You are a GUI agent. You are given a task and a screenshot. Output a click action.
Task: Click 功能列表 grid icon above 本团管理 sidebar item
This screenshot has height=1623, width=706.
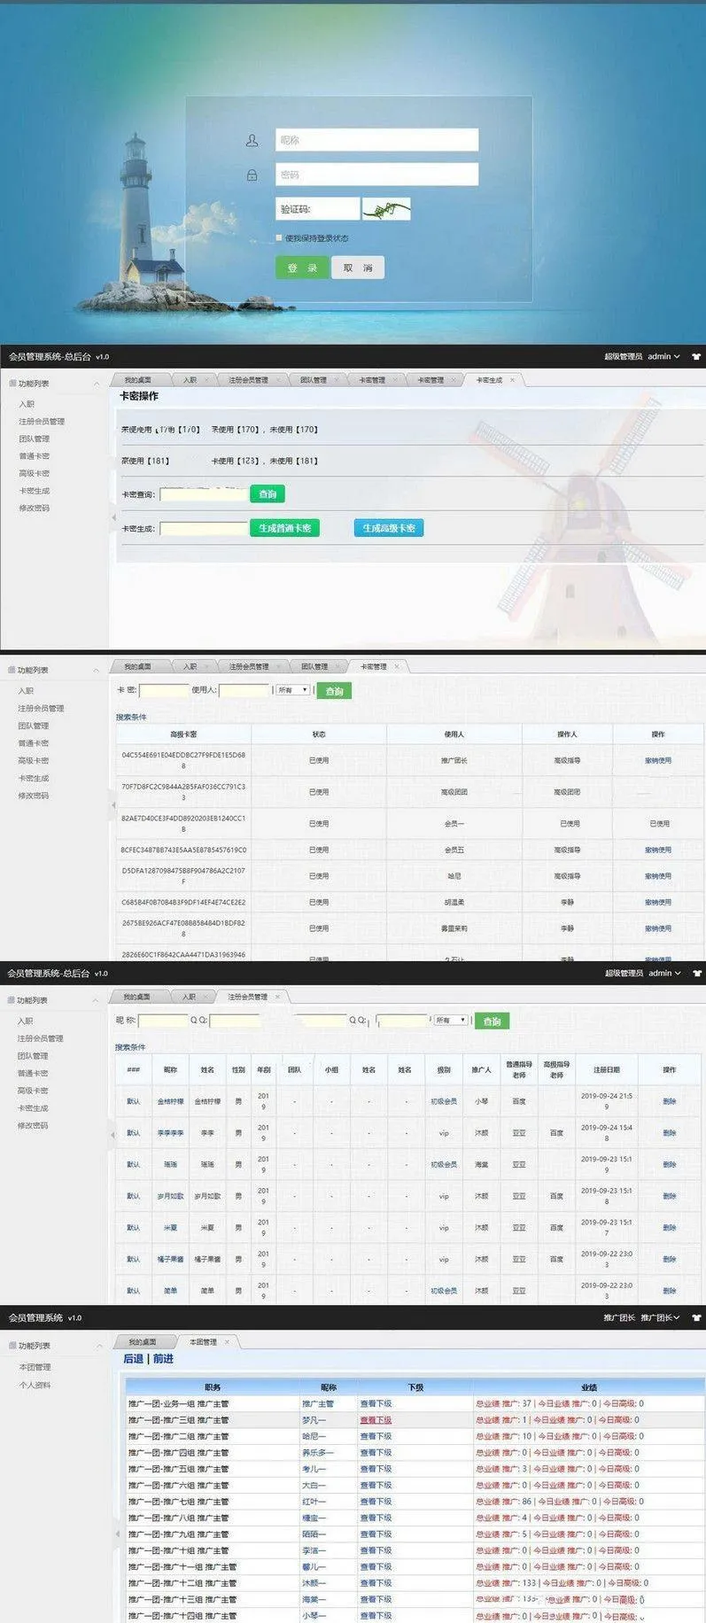click(12, 1346)
